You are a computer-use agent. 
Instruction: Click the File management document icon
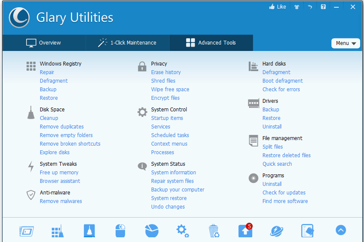click(x=253, y=141)
